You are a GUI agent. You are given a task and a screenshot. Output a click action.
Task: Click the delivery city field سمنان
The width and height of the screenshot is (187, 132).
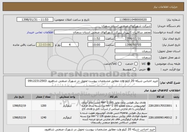coord(133,57)
